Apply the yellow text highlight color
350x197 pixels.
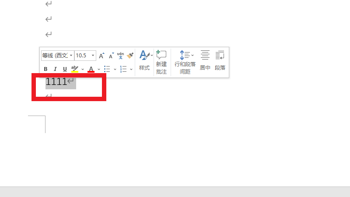(x=75, y=69)
